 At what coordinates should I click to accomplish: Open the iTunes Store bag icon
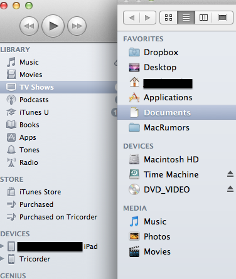tap(11, 192)
